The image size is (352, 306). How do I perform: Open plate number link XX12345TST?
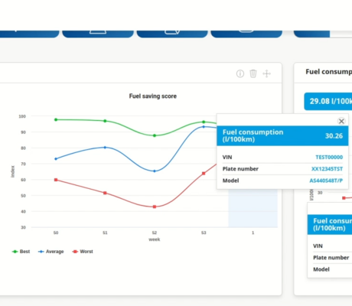(327, 169)
